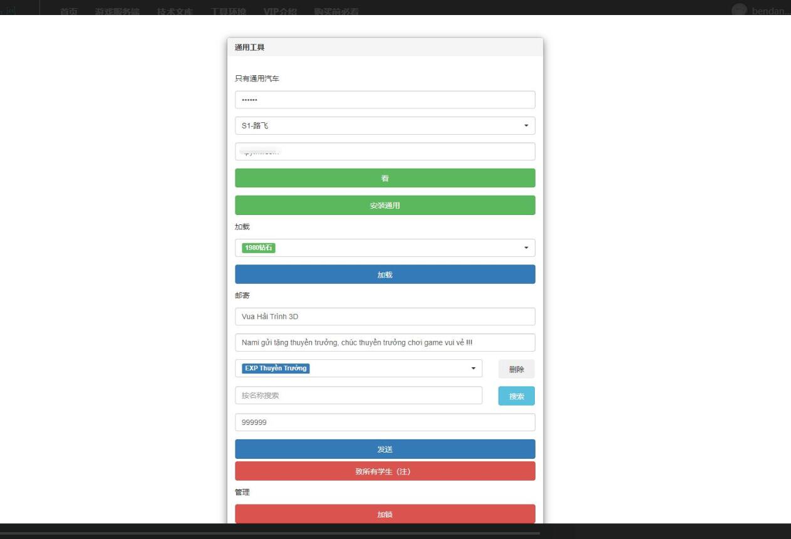Hit the light blue 搜索 button
Screen dimensions: 791x539
[x=516, y=396]
